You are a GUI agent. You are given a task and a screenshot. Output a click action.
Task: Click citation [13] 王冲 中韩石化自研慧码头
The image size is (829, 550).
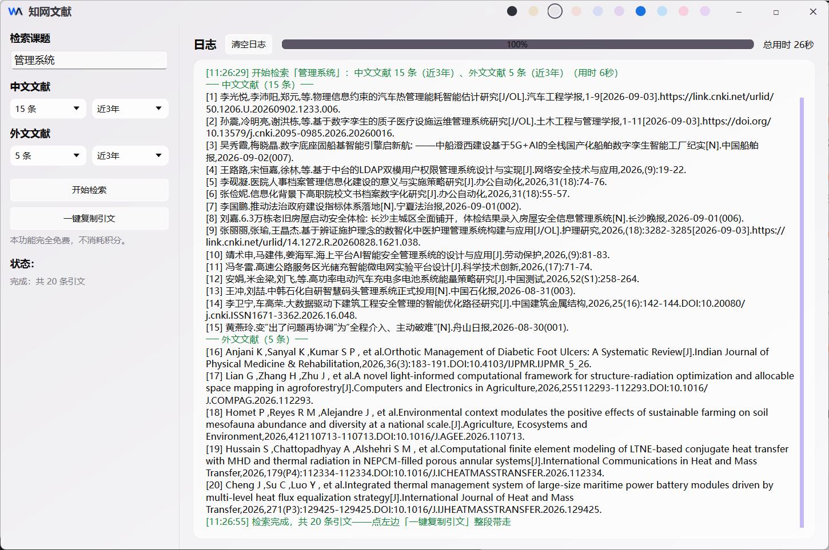pos(390,291)
